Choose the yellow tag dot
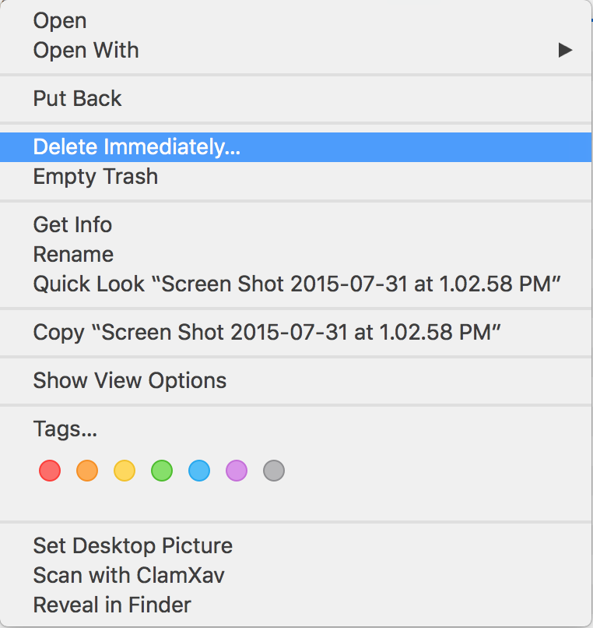 pos(125,471)
